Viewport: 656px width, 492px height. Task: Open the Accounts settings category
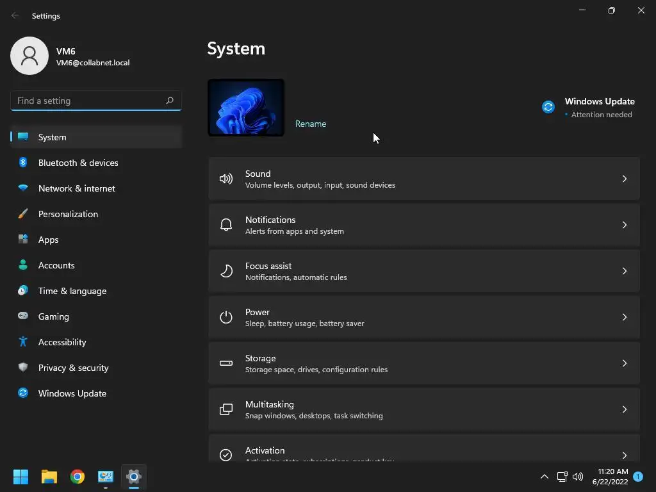(96, 265)
